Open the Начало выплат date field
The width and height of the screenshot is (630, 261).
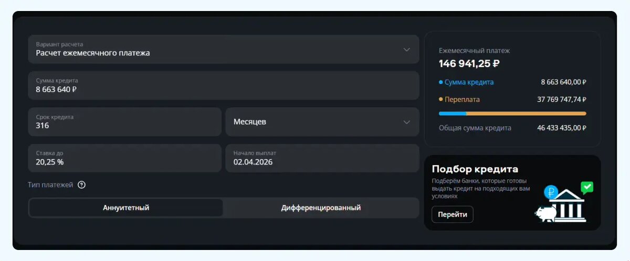pos(322,158)
